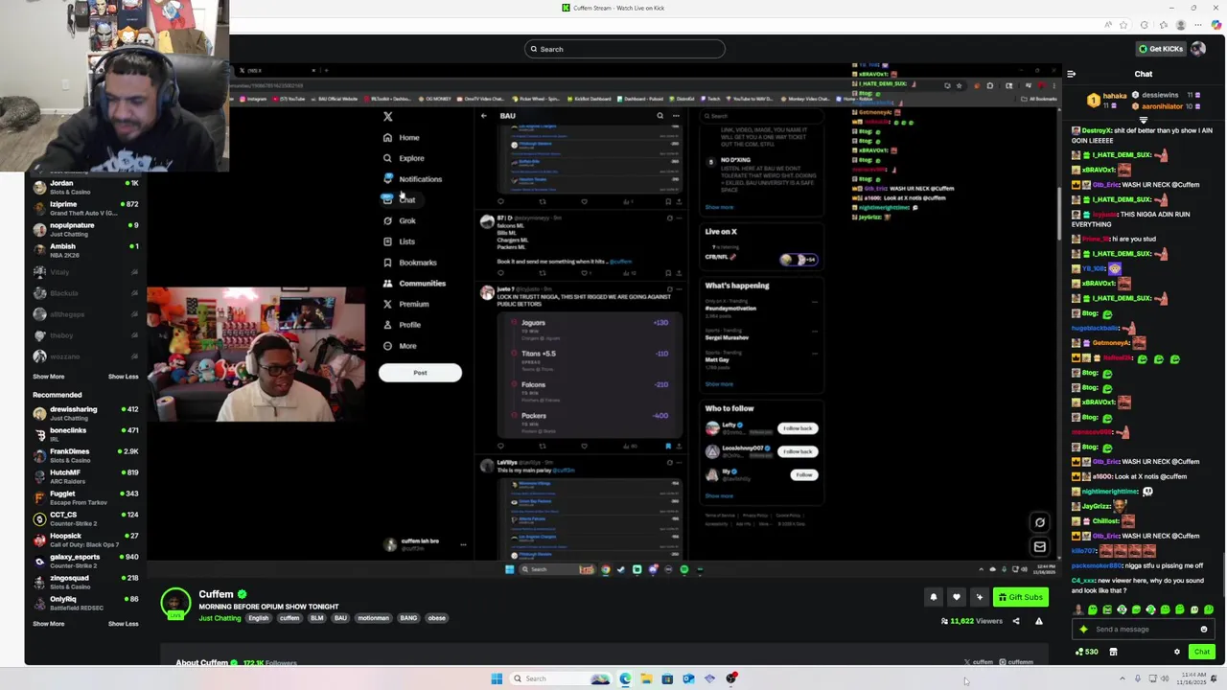The image size is (1227, 690).
Task: Click the Cuffem streamer name heading
Action: pyautogui.click(x=217, y=594)
